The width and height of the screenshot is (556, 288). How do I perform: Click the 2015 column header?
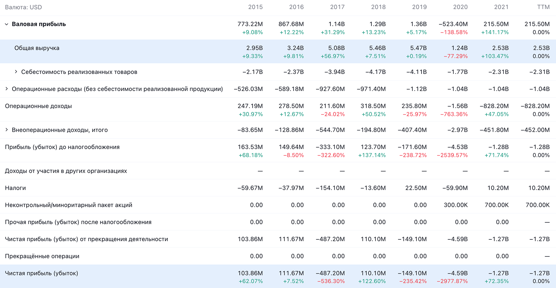tap(255, 7)
